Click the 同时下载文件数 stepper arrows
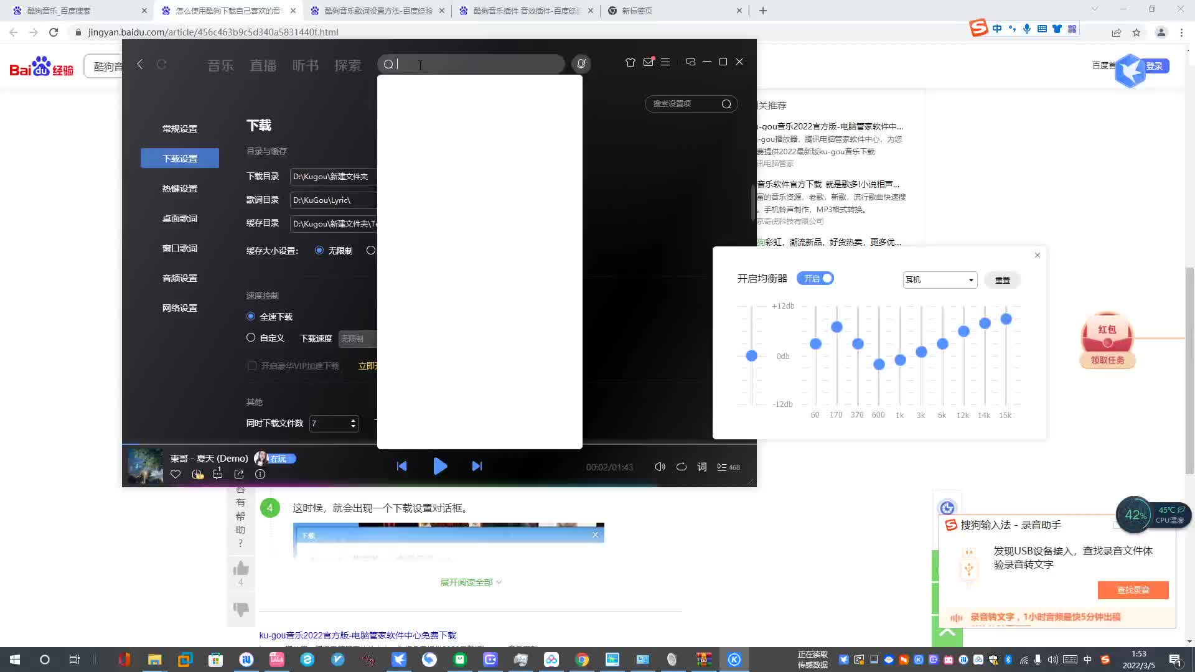 [353, 424]
